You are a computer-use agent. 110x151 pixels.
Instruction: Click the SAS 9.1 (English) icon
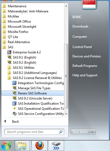point(9,57)
